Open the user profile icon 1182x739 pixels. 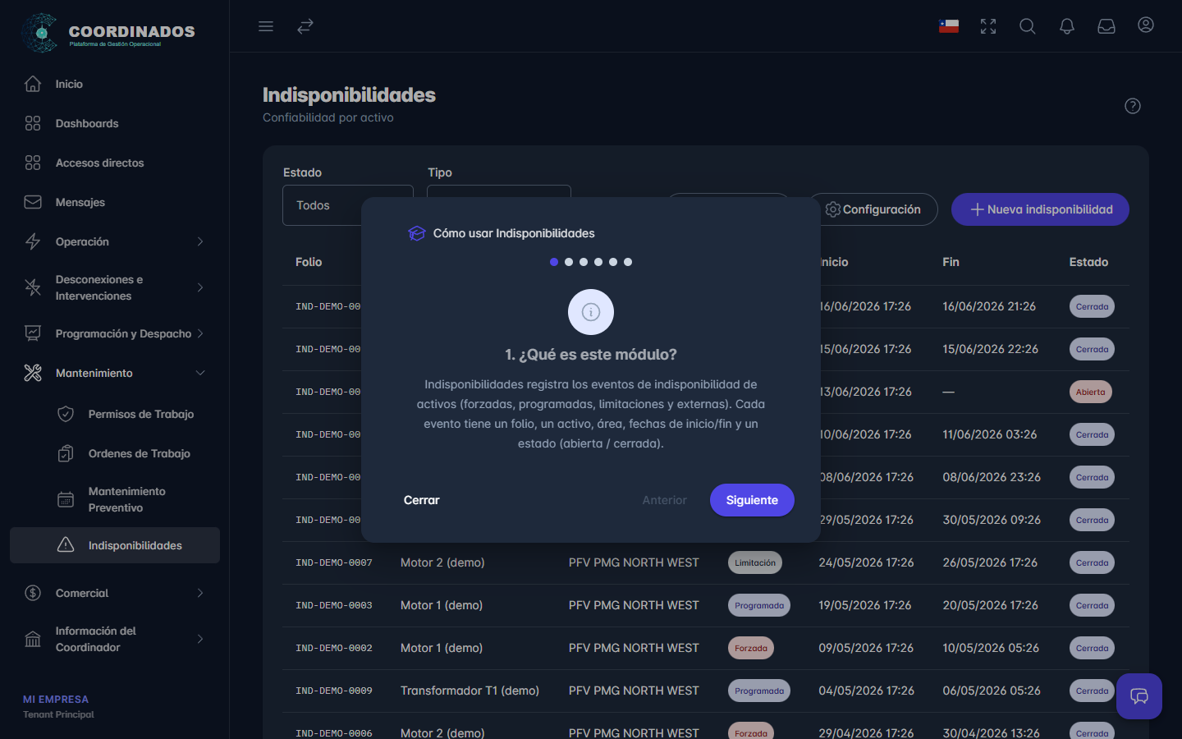click(1146, 25)
